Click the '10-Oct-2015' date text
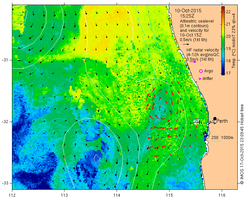246x199 pixels. (188, 11)
